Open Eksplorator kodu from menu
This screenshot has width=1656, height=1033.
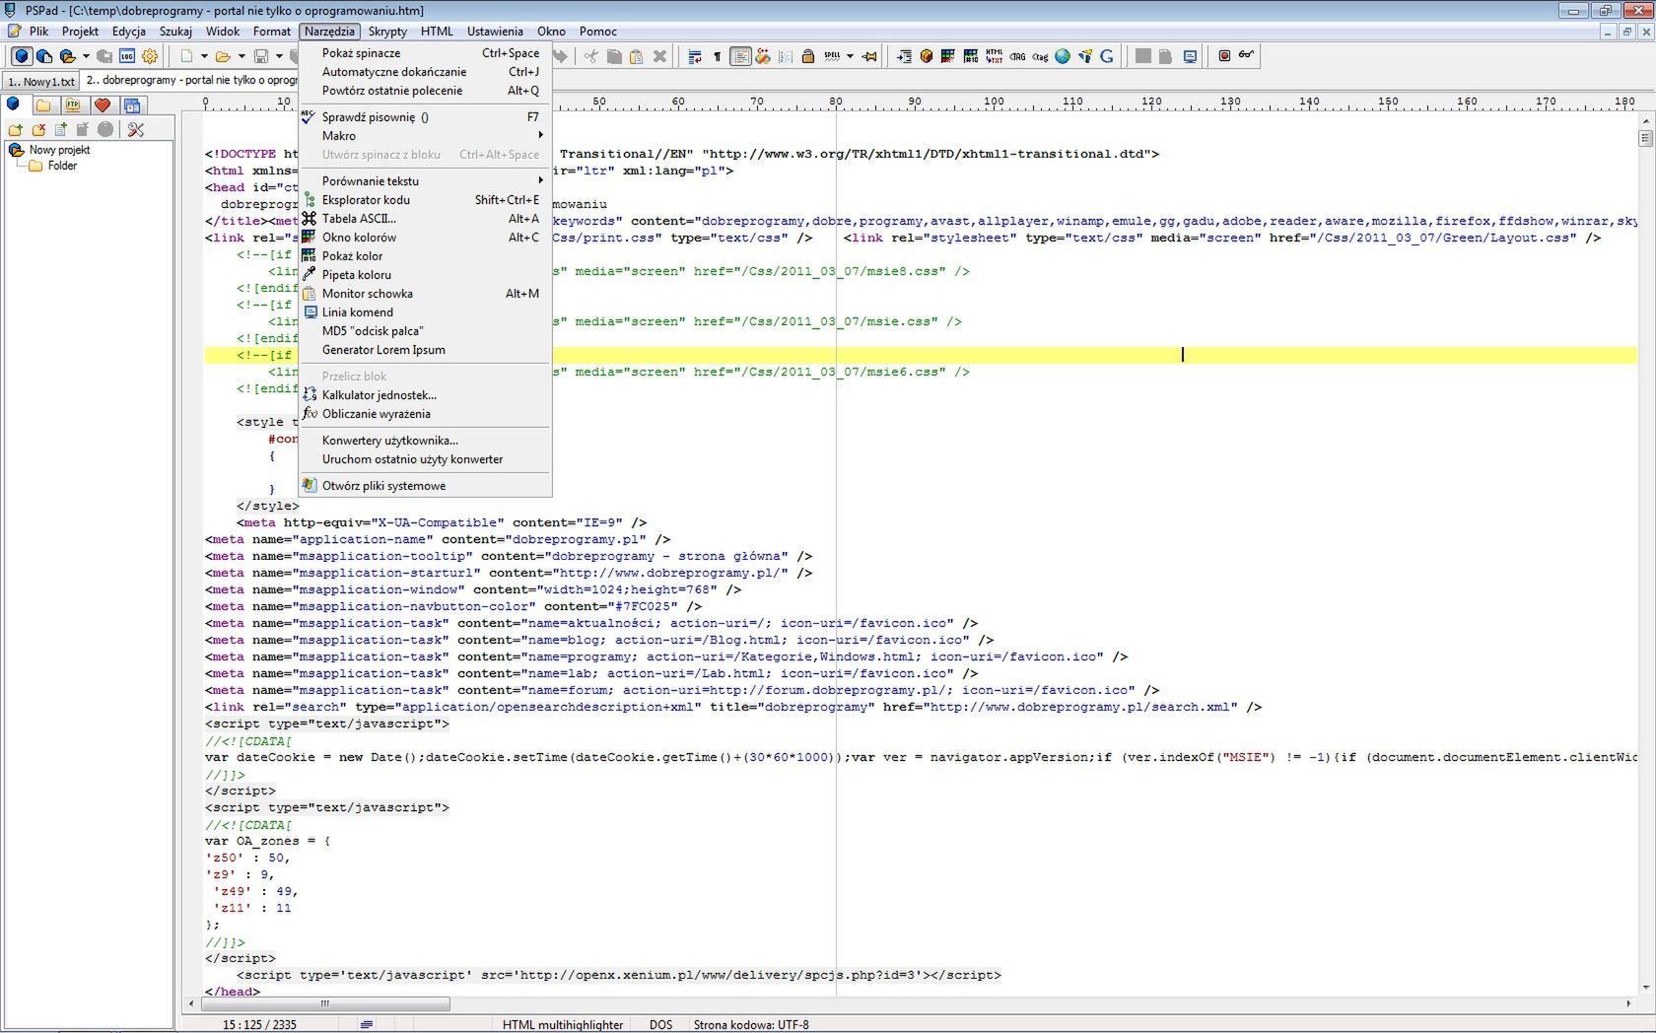(x=425, y=200)
